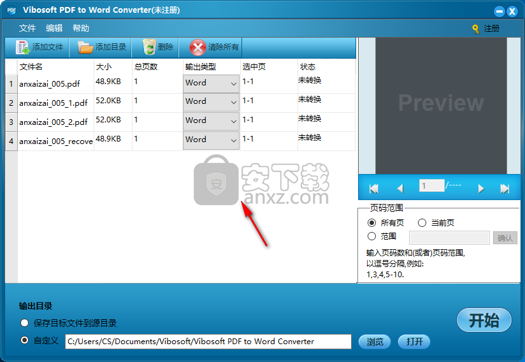Screen dimensions: 525x362
Task: Click the Add Folder (添加目录) icon
Action: (85, 47)
